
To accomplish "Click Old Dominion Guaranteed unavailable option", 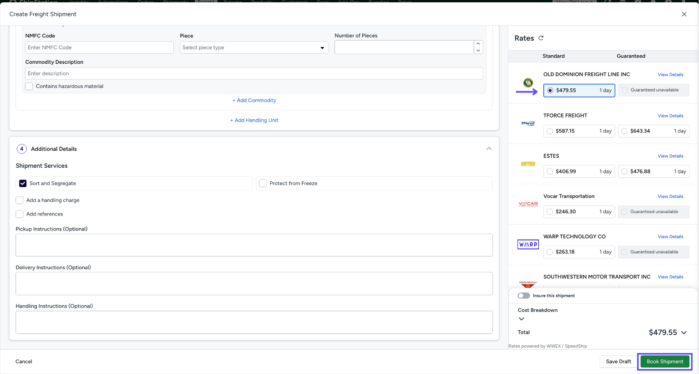I will pyautogui.click(x=654, y=90).
